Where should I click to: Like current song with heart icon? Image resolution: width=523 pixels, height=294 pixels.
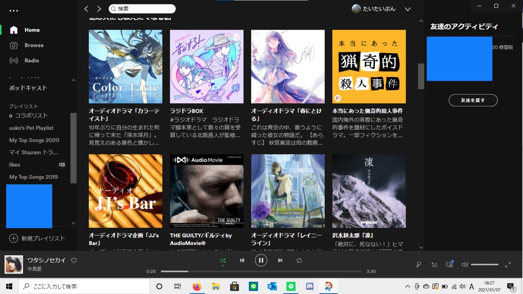(74, 260)
